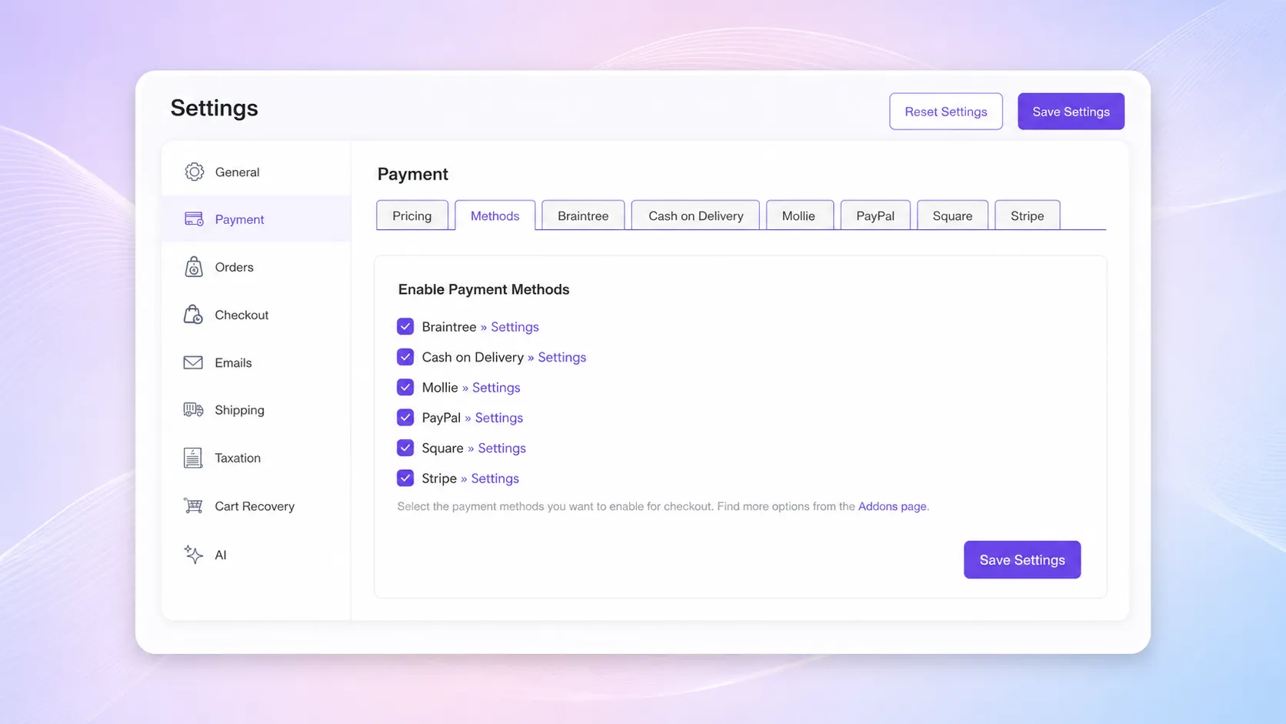This screenshot has width=1286, height=724.
Task: Toggle the Mollie payment method checkbox
Action: pyautogui.click(x=405, y=387)
